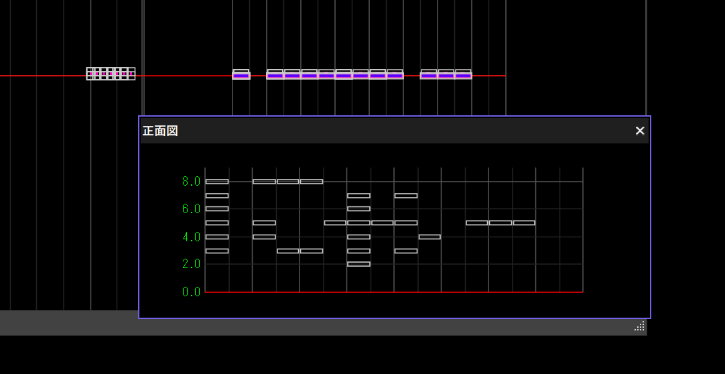This screenshot has width=725, height=374.
Task: Select the gray block cluster with magenta dots
Action: [x=111, y=74]
